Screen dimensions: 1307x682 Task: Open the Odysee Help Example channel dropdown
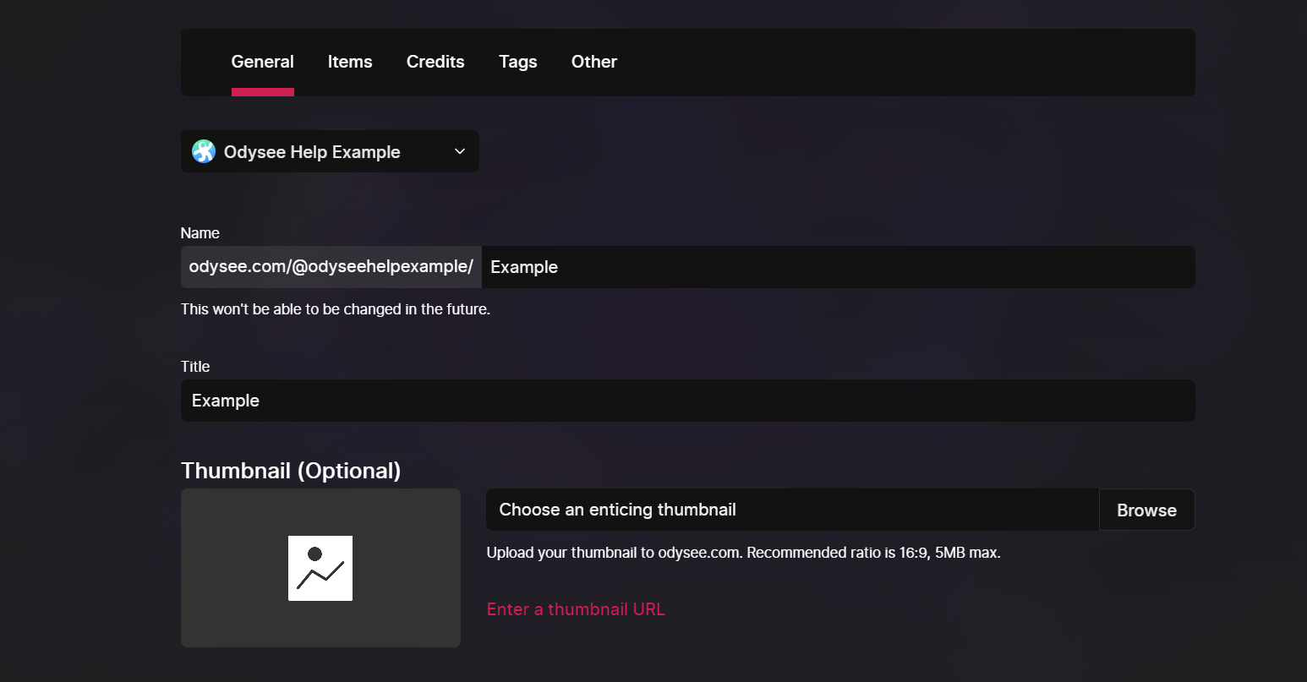click(330, 151)
